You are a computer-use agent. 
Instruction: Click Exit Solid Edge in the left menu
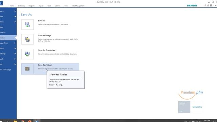(x=8, y=70)
